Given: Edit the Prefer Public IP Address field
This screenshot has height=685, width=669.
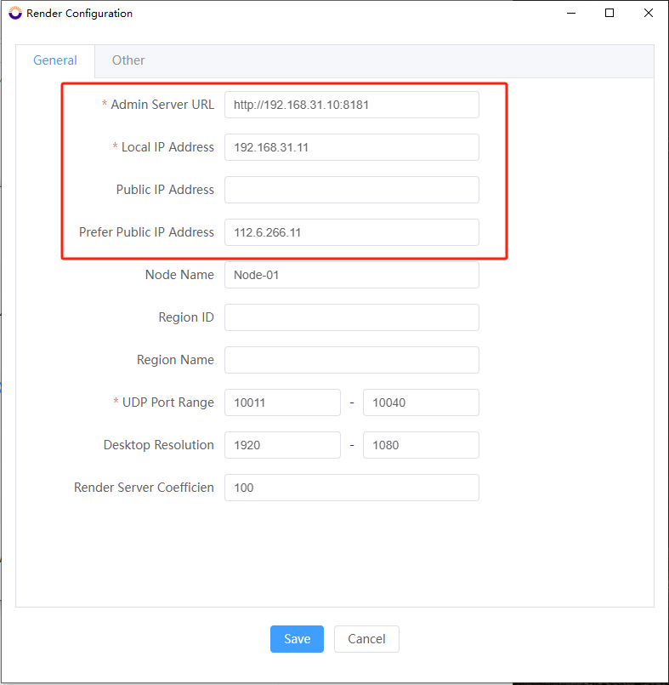Looking at the screenshot, I should tap(351, 232).
